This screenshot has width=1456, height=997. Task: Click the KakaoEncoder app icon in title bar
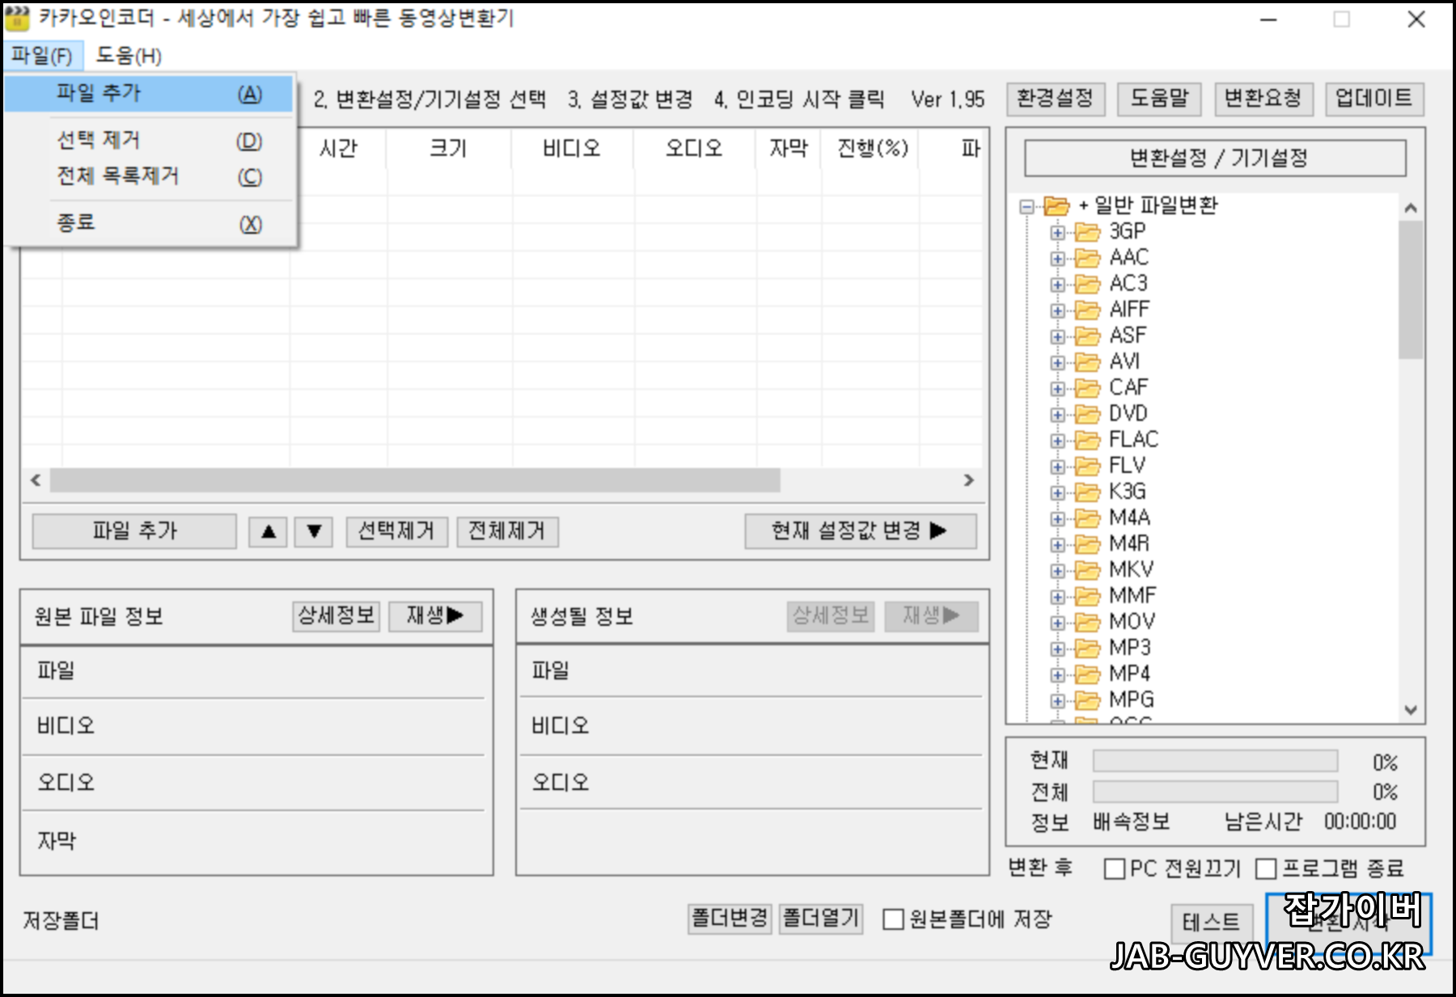[18, 19]
